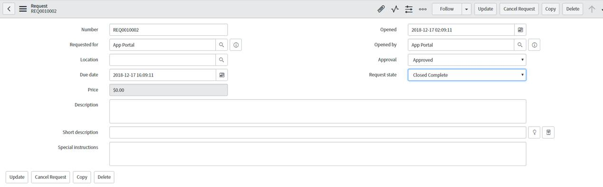Click Cancel Request in the header
603x187 pixels.
(519, 9)
